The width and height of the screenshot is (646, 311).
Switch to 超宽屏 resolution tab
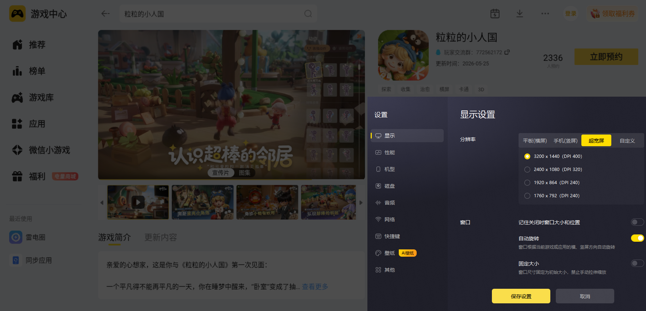[596, 140]
